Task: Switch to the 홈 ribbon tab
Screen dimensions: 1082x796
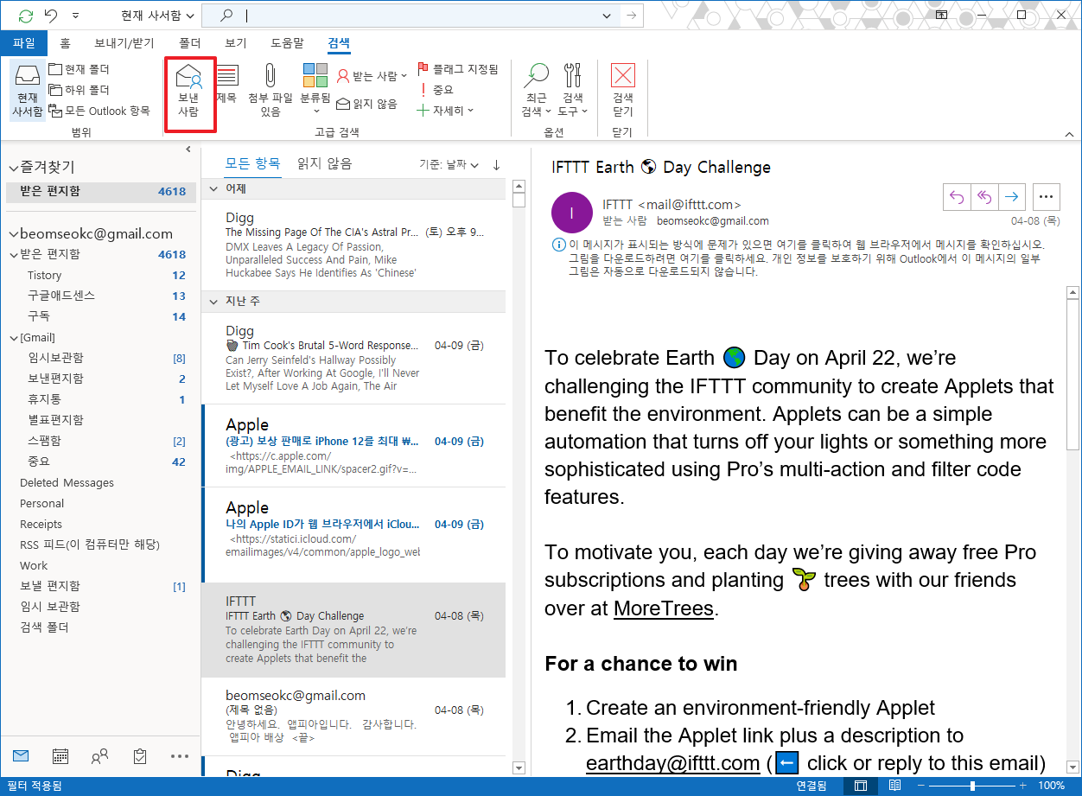Action: 66,42
